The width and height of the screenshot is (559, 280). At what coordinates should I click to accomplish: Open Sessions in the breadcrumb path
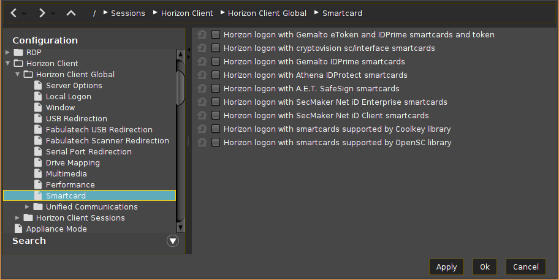click(x=127, y=13)
